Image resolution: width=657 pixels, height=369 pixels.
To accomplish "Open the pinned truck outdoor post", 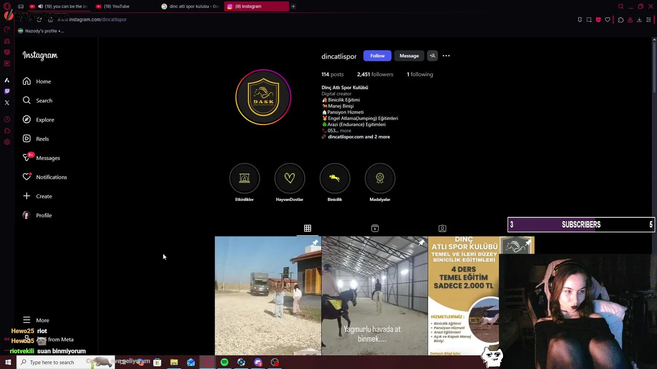I will click(268, 296).
